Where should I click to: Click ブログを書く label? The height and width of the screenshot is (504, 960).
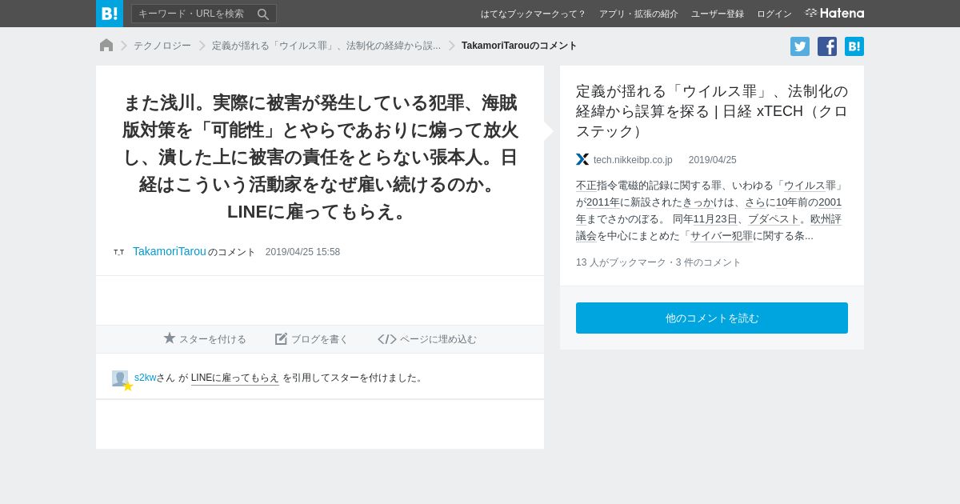pos(320,339)
